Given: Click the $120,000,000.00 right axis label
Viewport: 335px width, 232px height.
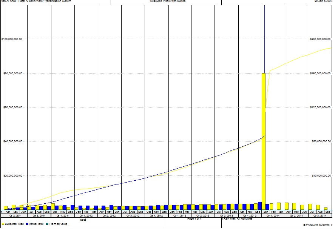Looking at the screenshot, I should click(x=320, y=108).
